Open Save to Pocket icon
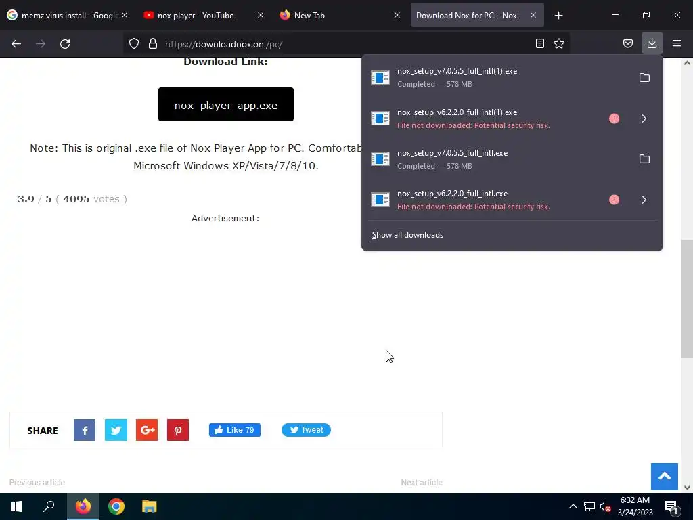Viewport: 693px width, 520px height. click(x=627, y=43)
